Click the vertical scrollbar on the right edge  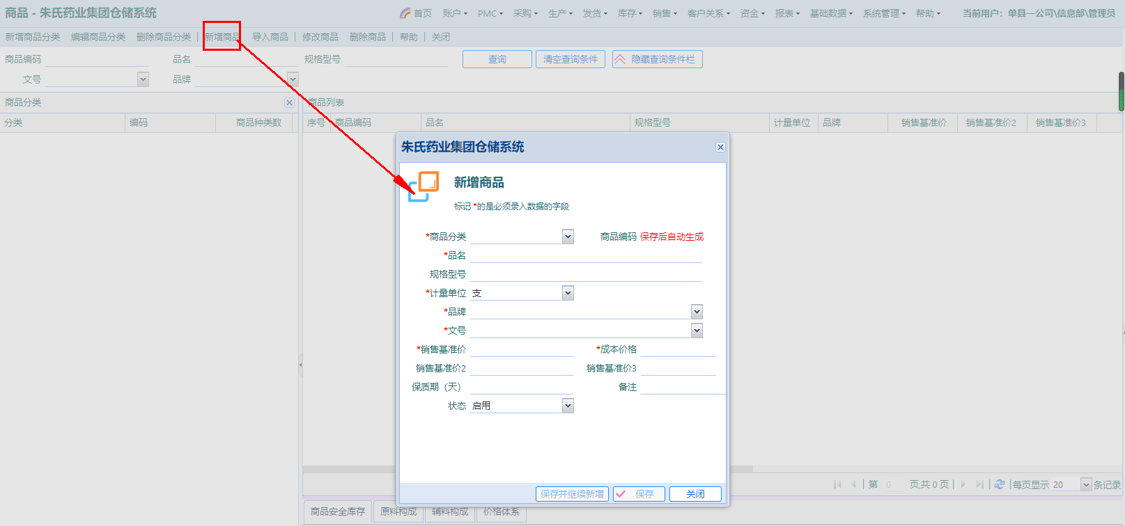tap(1121, 91)
